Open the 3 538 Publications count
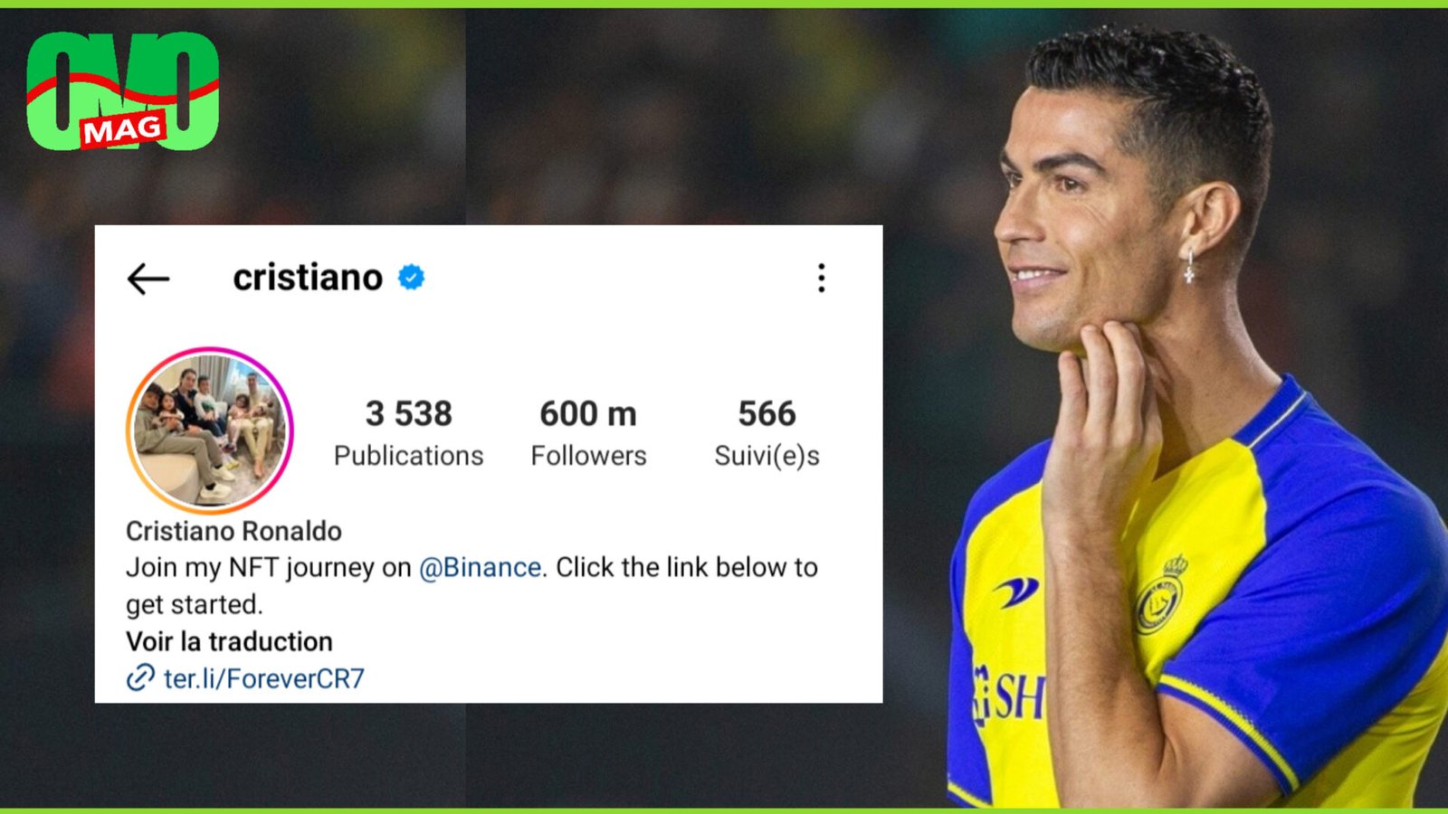1448x814 pixels. pyautogui.click(x=408, y=433)
